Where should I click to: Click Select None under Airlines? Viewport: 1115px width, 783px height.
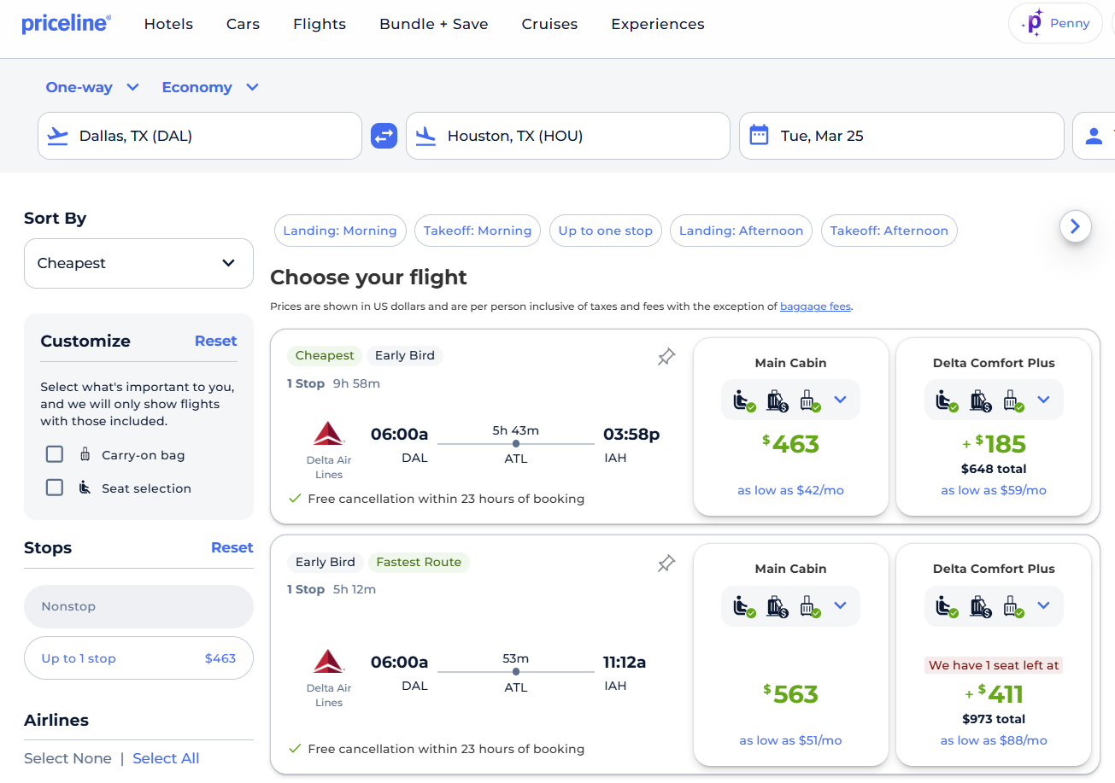[x=67, y=758]
